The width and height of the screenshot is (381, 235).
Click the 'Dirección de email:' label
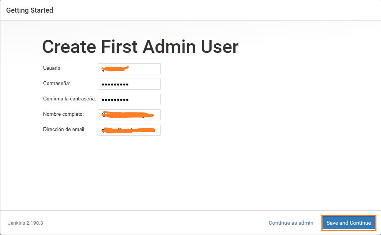[x=64, y=130]
